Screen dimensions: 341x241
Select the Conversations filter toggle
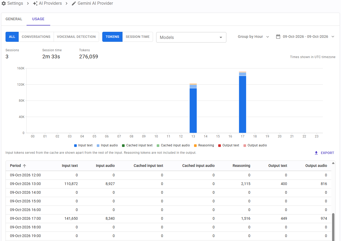coord(36,37)
